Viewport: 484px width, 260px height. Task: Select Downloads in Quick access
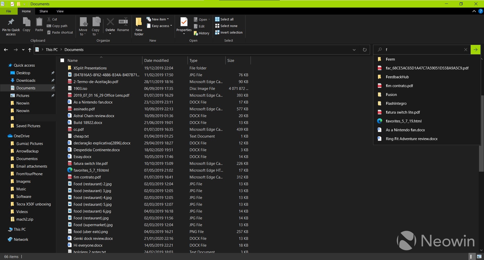(x=26, y=80)
